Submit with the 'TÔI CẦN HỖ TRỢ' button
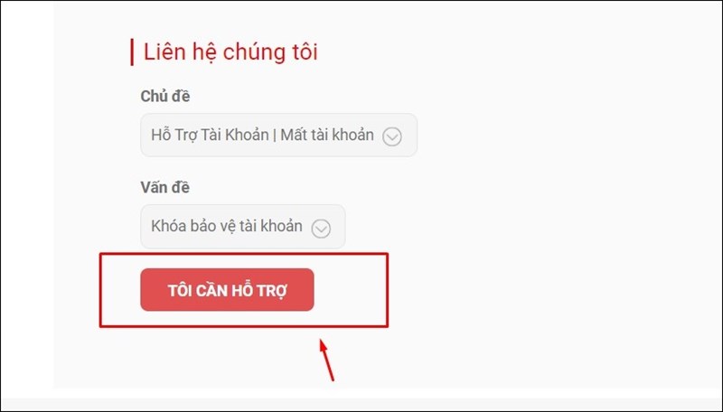 point(227,290)
